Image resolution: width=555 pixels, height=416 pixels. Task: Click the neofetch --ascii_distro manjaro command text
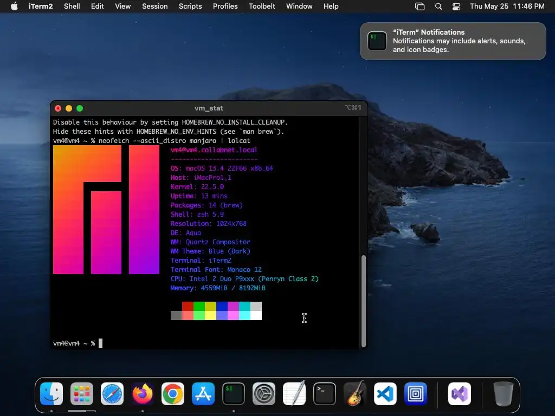pos(158,141)
